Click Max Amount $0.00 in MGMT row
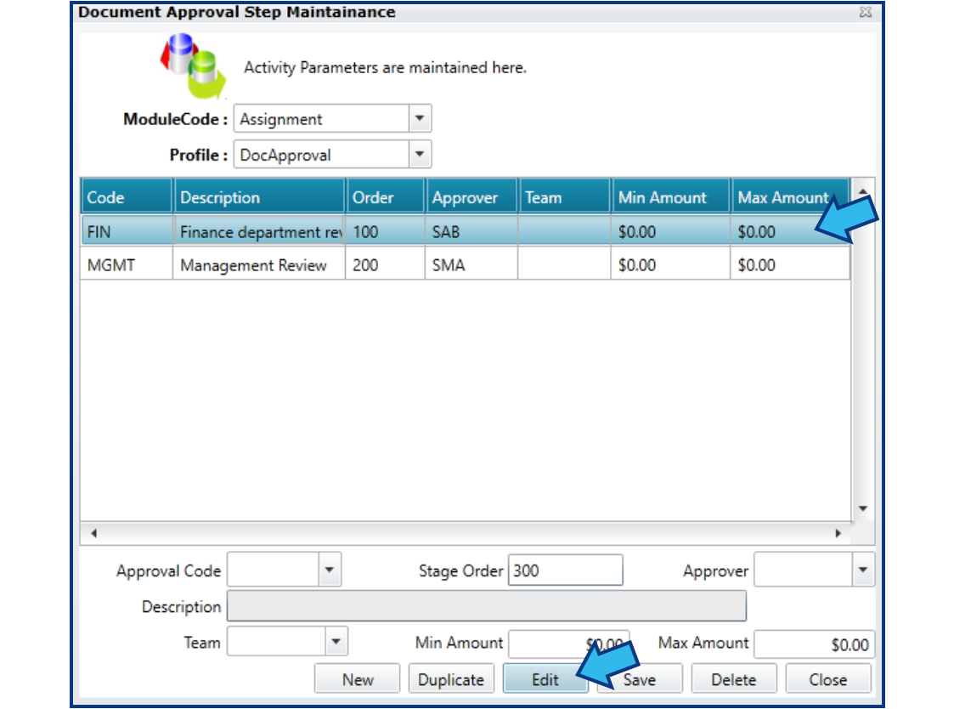The height and width of the screenshot is (709, 954). (x=790, y=265)
